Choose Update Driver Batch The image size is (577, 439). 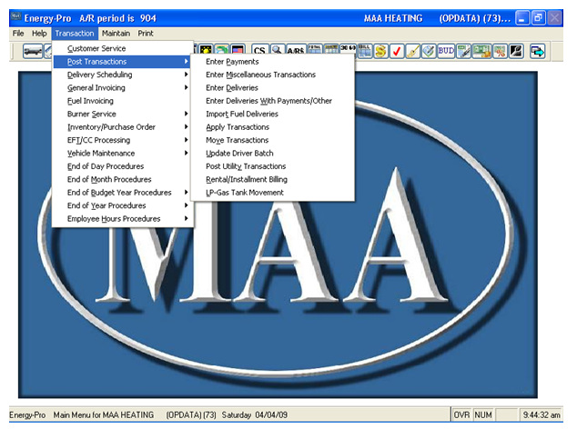(x=273, y=154)
